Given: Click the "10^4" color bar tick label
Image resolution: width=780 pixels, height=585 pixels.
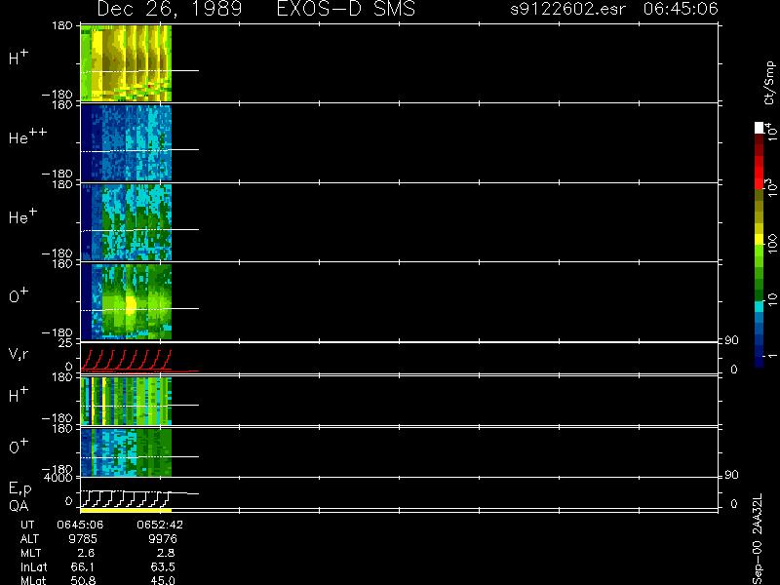Looking at the screenshot, I should click(x=770, y=131).
